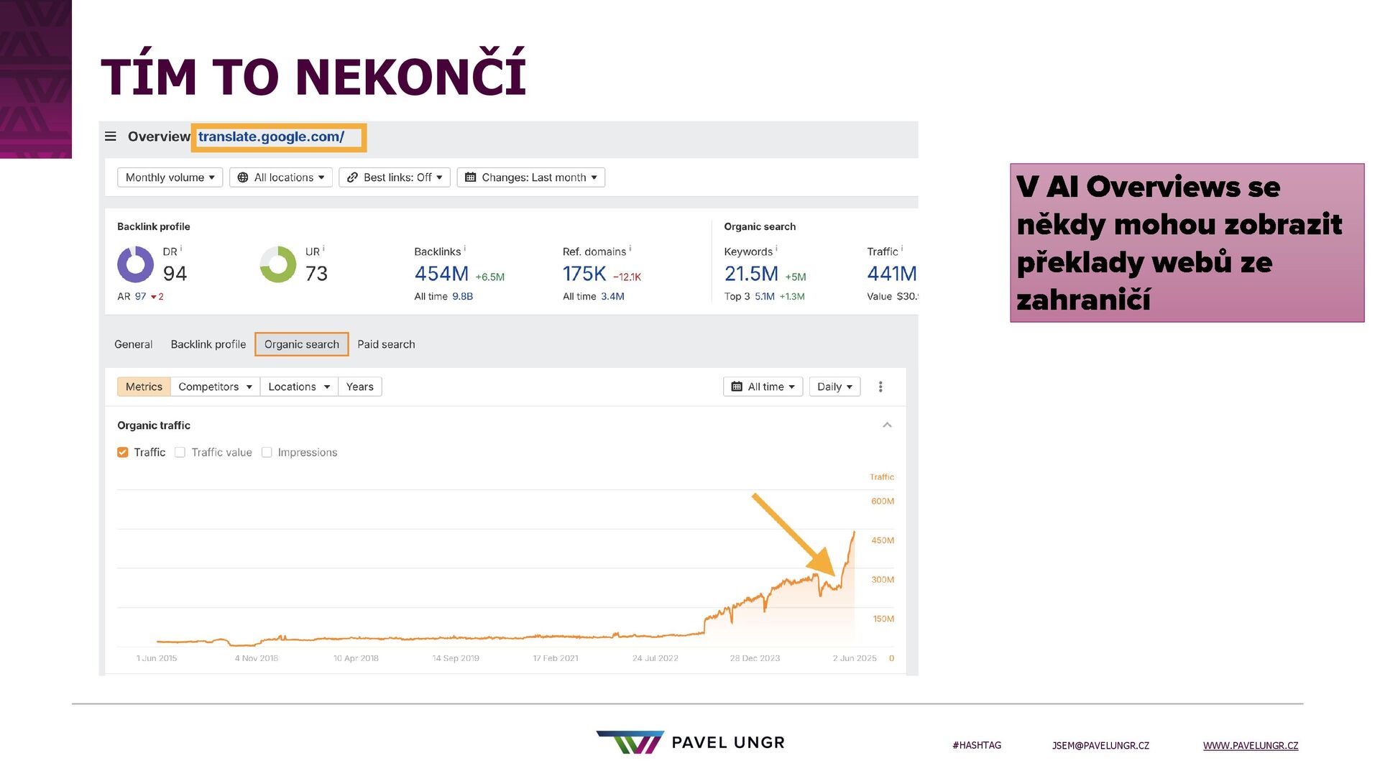Click the green UR donut chart

coord(278,264)
